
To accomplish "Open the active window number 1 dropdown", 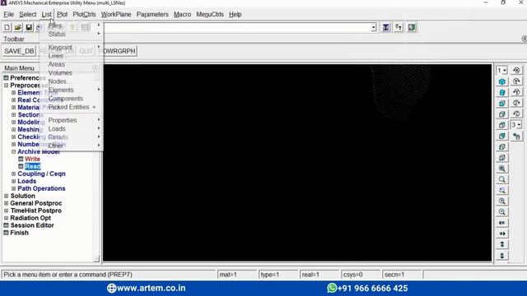I will click(x=501, y=71).
